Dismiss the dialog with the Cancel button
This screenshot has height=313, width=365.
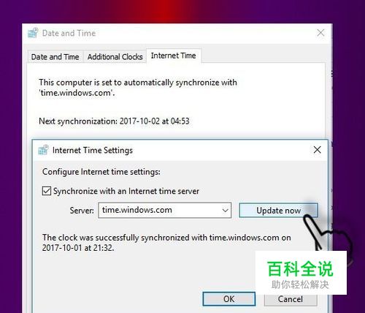coord(291,299)
